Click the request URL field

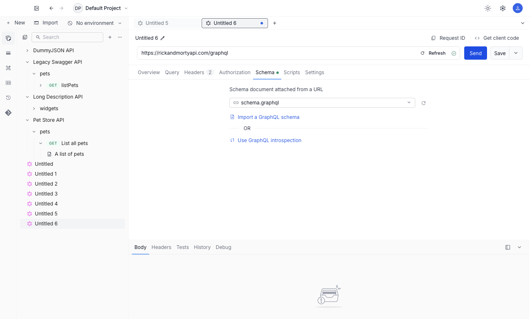pos(278,53)
